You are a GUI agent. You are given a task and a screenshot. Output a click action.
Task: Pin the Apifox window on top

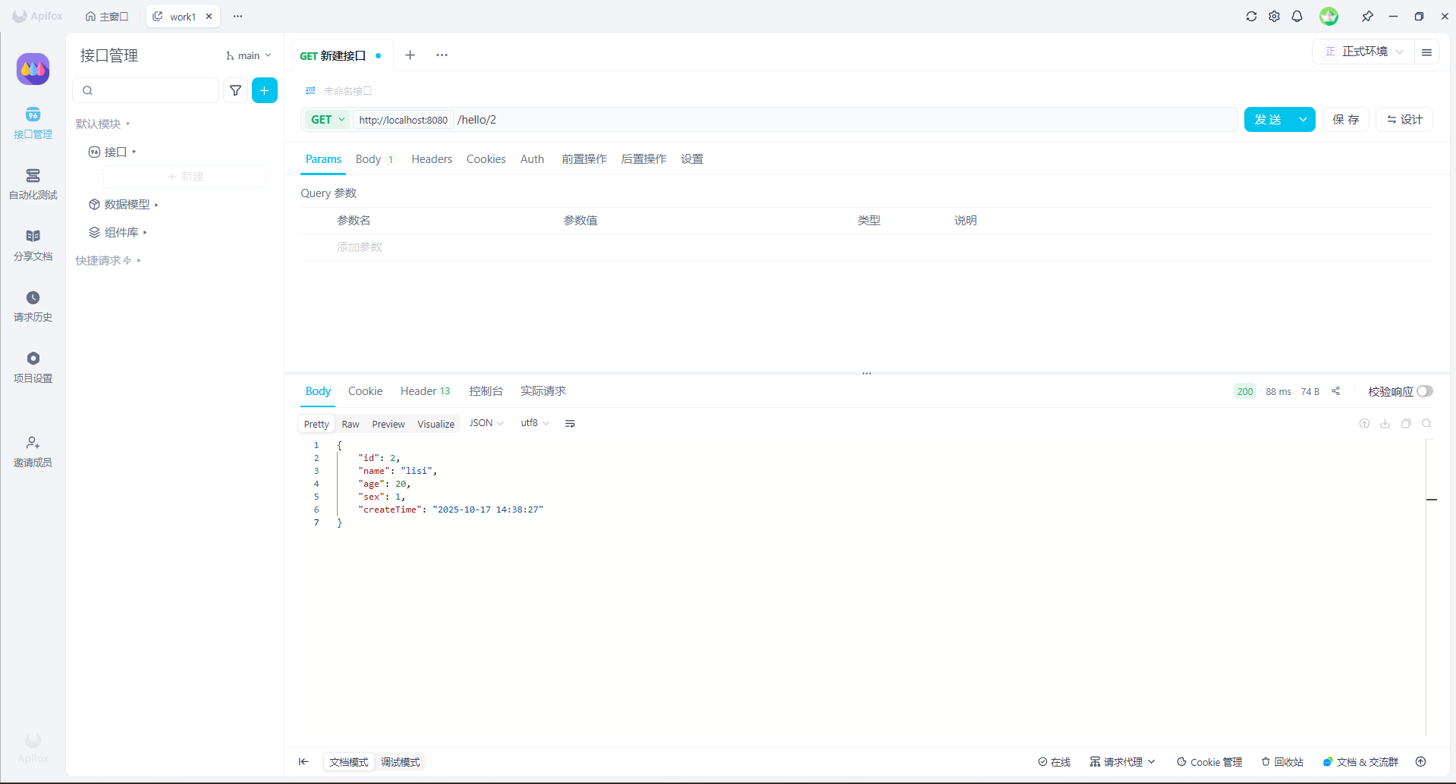click(x=1368, y=16)
